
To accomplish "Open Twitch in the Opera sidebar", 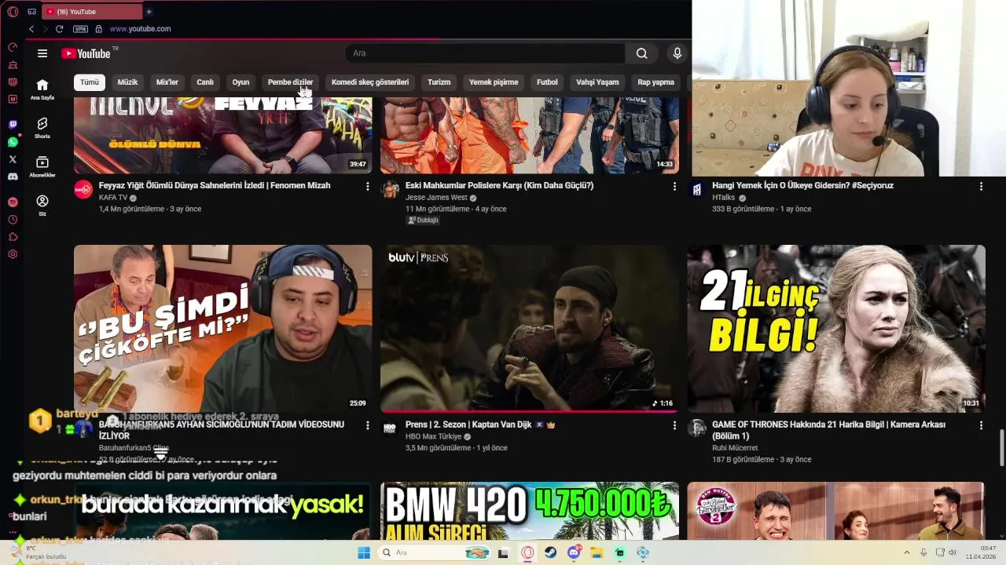I will point(13,125).
